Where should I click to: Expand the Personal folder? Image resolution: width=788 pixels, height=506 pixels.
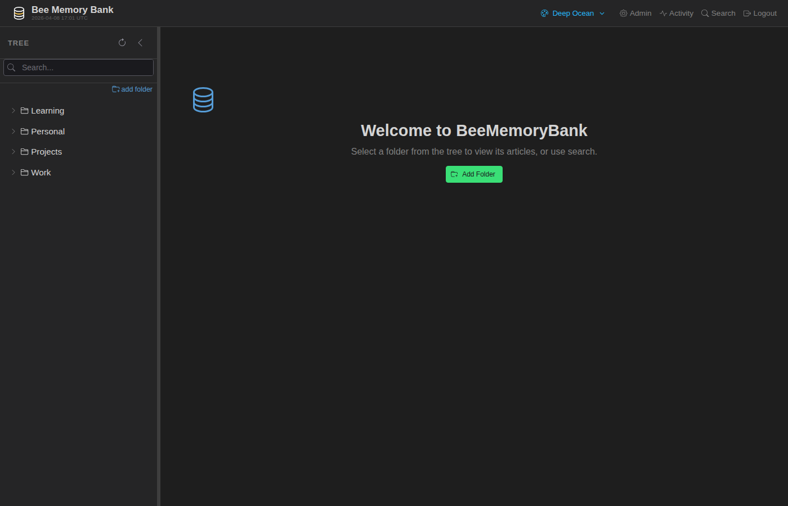pos(14,132)
